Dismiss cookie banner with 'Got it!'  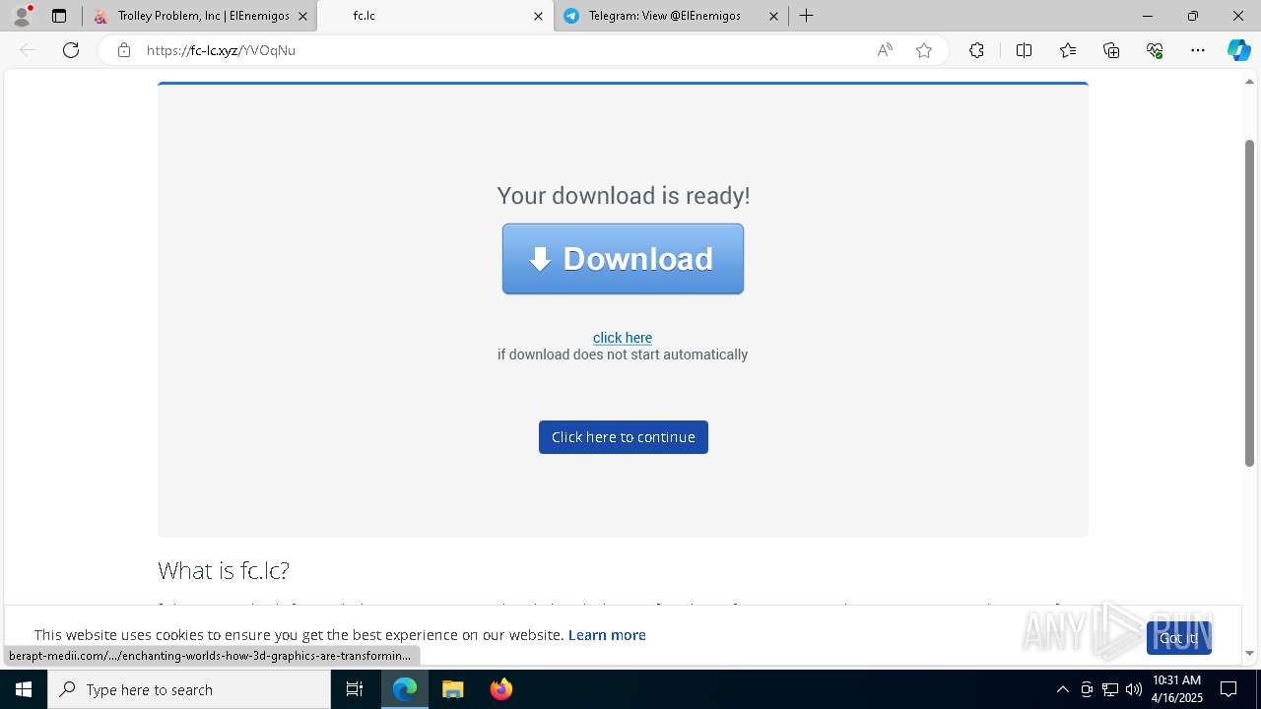tap(1178, 638)
